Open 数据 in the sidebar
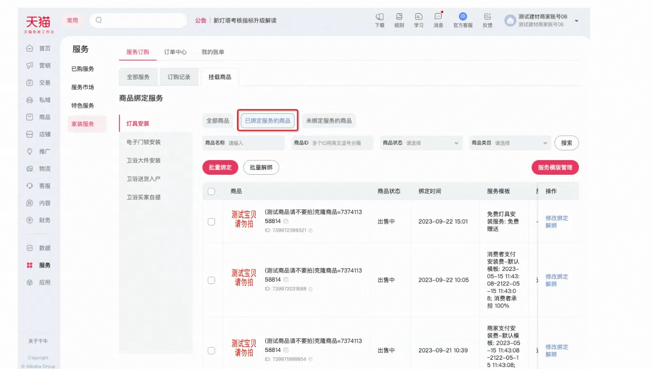This screenshot has width=652, height=369. pos(39,248)
